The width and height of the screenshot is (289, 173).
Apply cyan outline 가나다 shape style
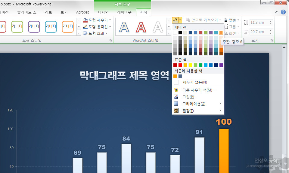[x=51, y=27]
